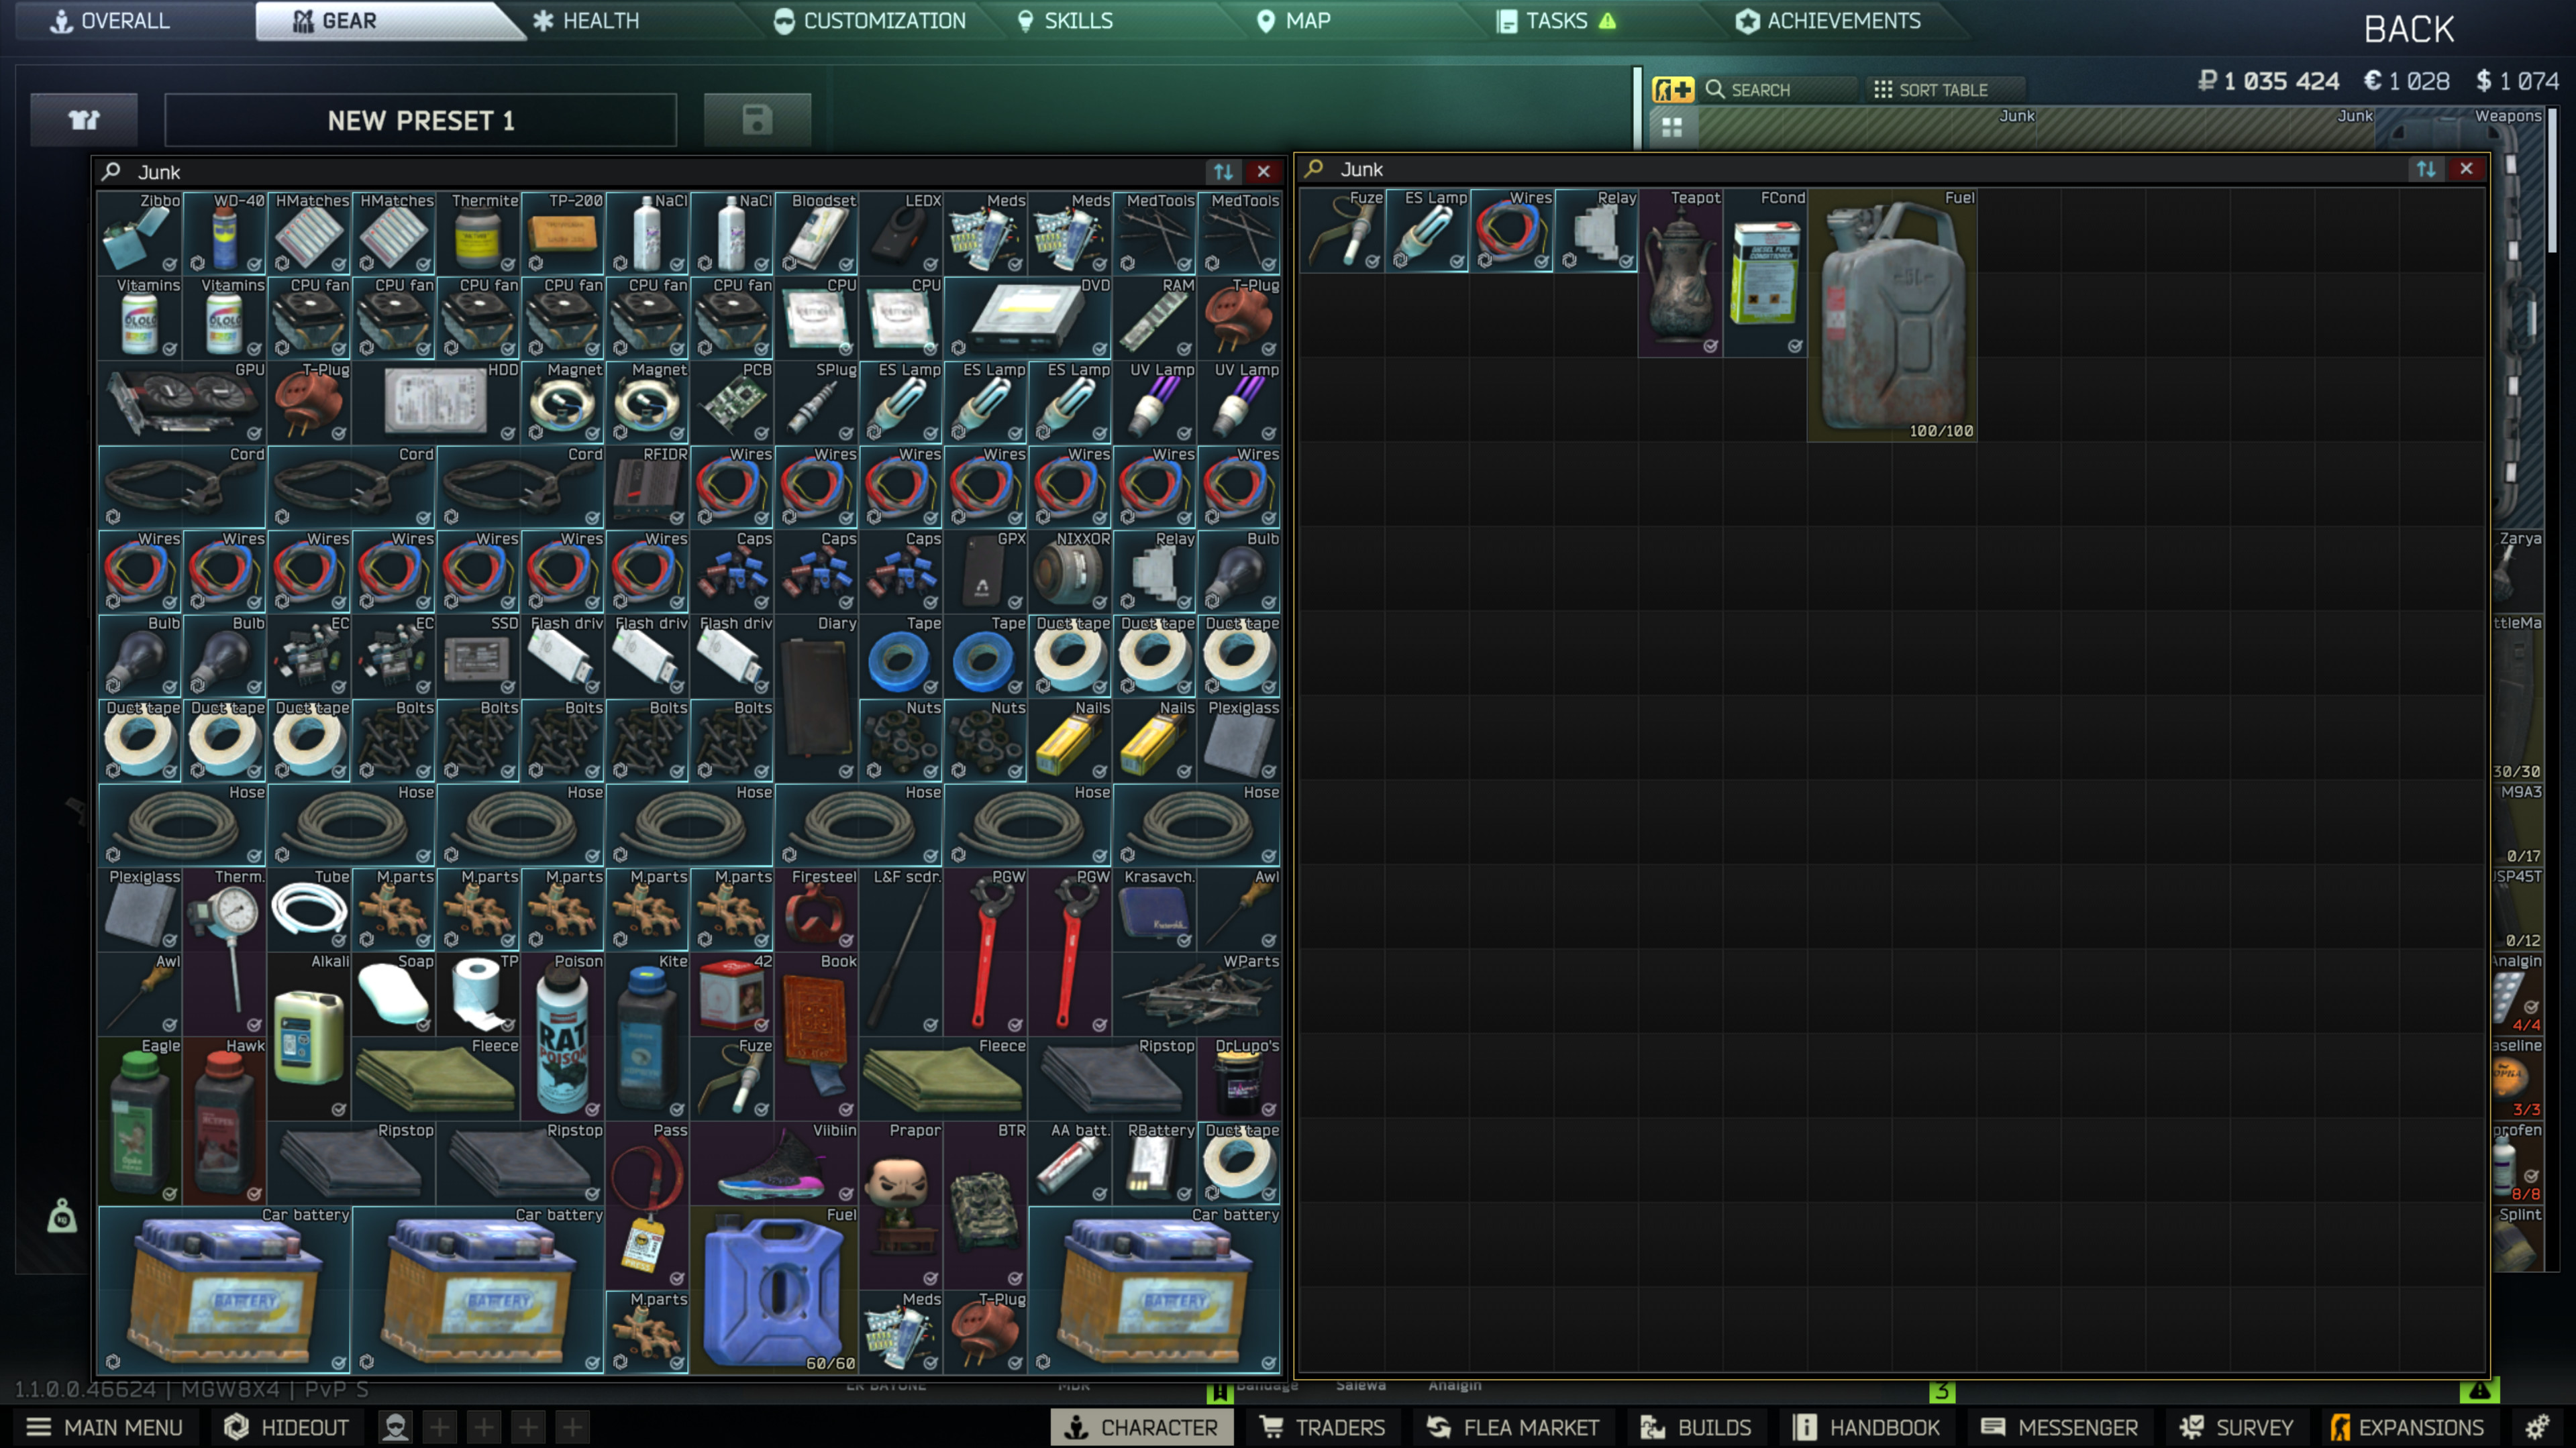Open the settings gear
The width and height of the screenshot is (2576, 1448).
[2537, 1427]
